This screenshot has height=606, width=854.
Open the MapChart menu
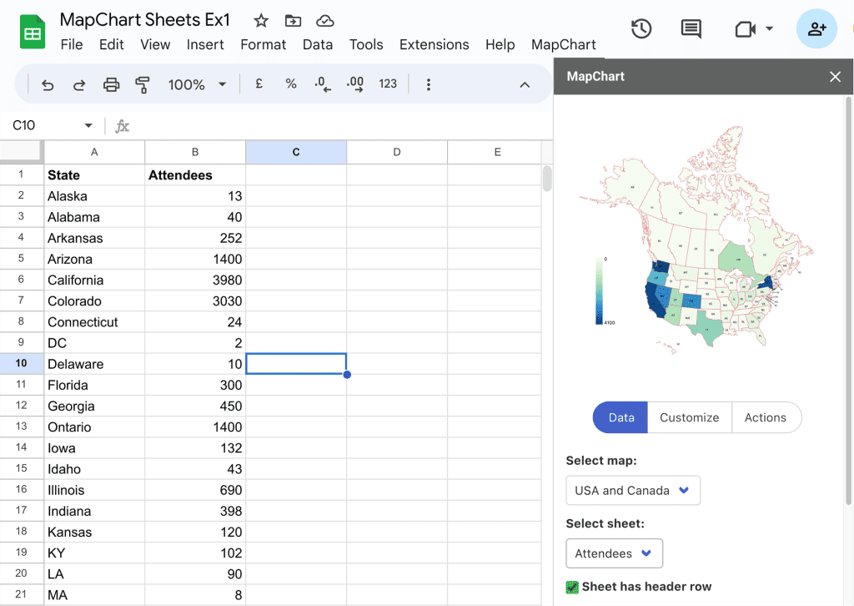point(564,45)
